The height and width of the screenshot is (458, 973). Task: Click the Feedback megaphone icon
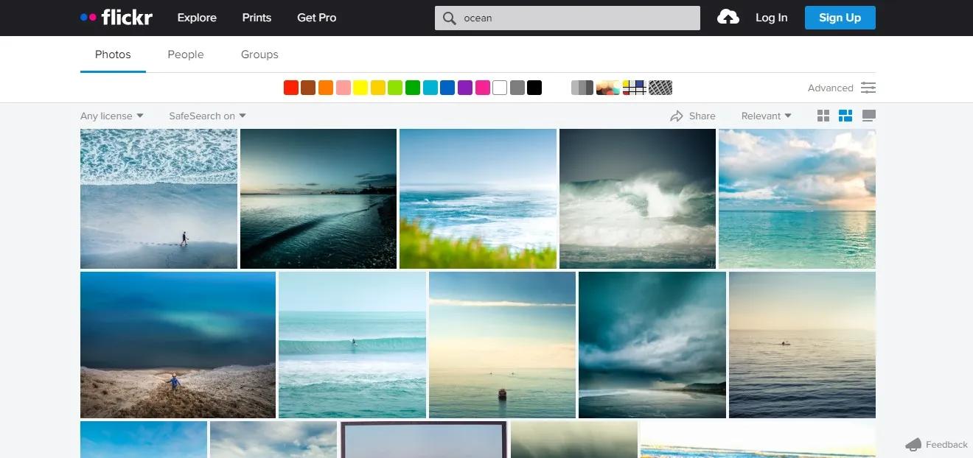click(x=913, y=444)
